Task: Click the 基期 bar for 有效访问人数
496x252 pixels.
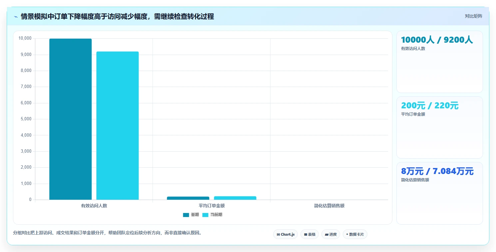Action: point(70,119)
